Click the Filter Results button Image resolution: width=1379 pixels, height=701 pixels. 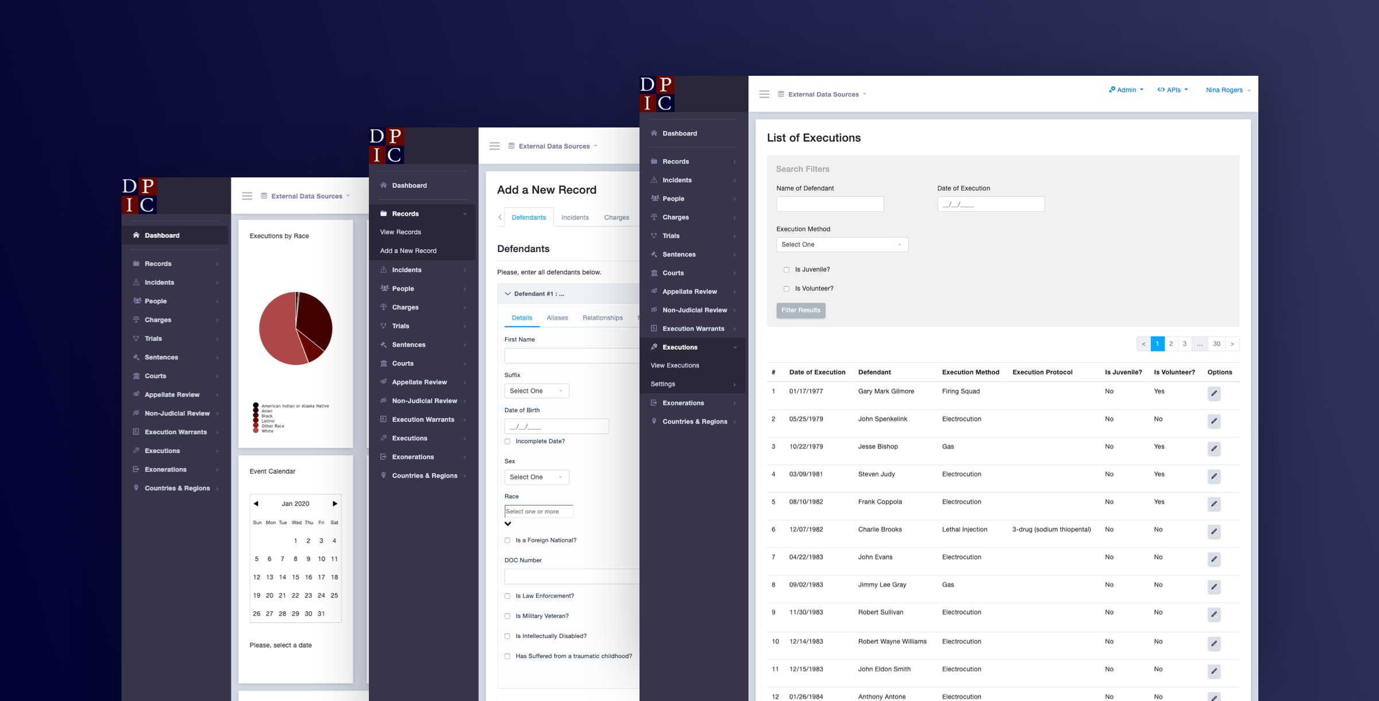click(800, 311)
